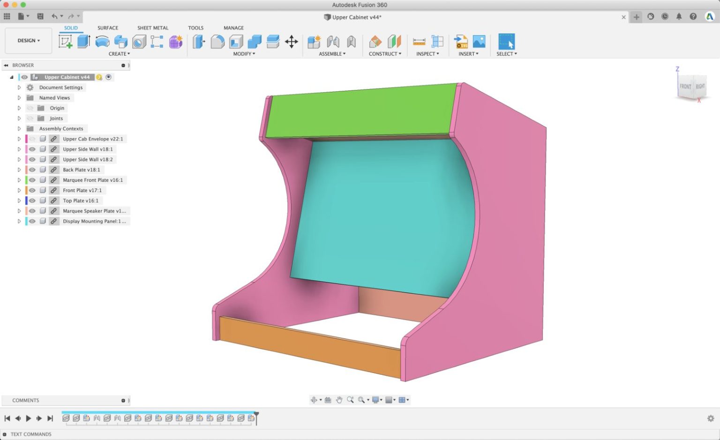Activate the Pan tool in navigation bar

pos(339,400)
